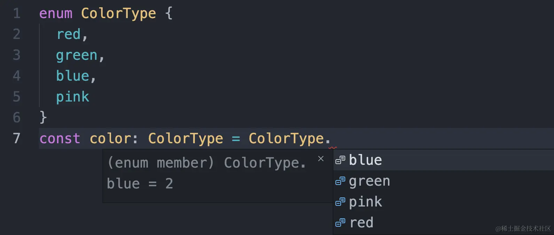Image resolution: width=554 pixels, height=235 pixels.
Task: Click the enum member icon beside pink
Action: (x=340, y=202)
